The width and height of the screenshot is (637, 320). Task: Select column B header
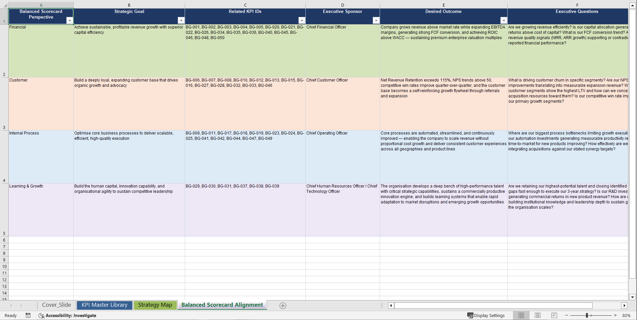(x=129, y=5)
